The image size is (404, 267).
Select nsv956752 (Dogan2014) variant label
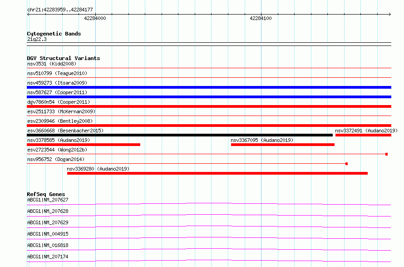tap(56, 159)
